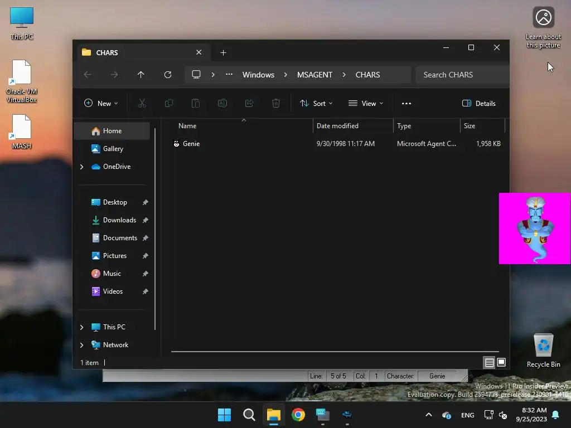Image resolution: width=571 pixels, height=428 pixels.
Task: Expand the Network tree node
Action: pyautogui.click(x=81, y=345)
